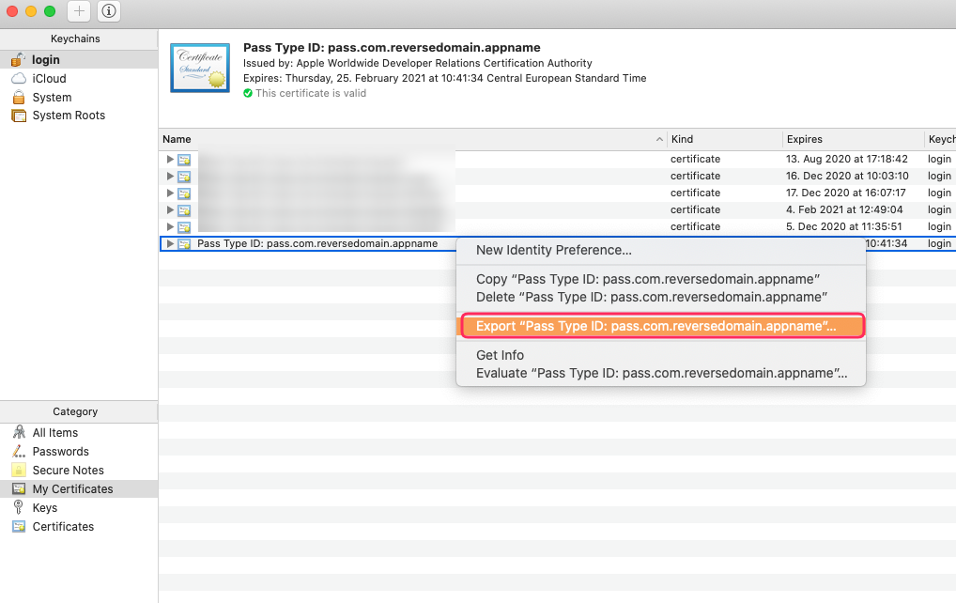Expand certificate expiring 4. Feb 2021
Image resolution: width=956 pixels, height=603 pixels.
pos(170,209)
